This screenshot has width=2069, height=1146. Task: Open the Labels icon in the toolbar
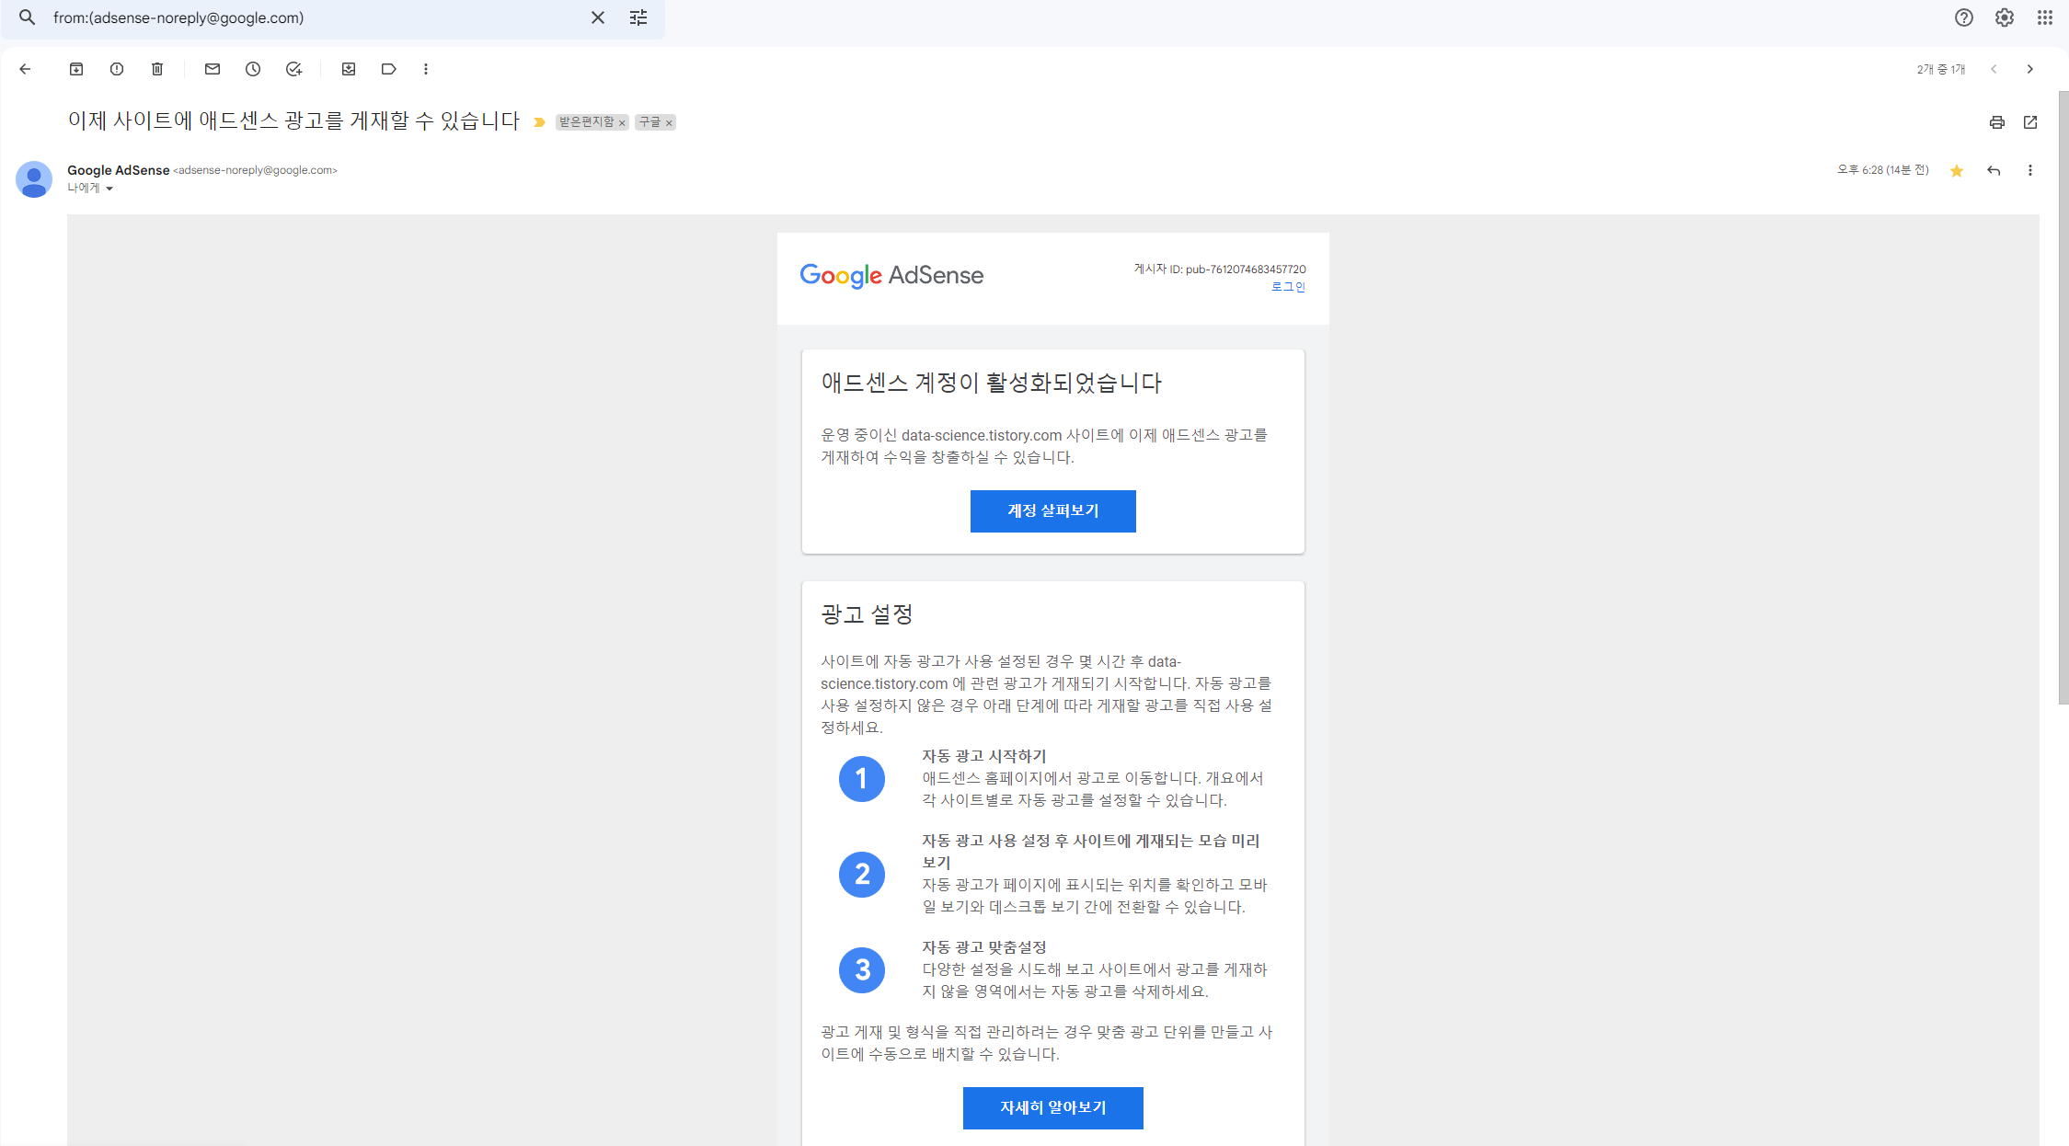click(388, 69)
